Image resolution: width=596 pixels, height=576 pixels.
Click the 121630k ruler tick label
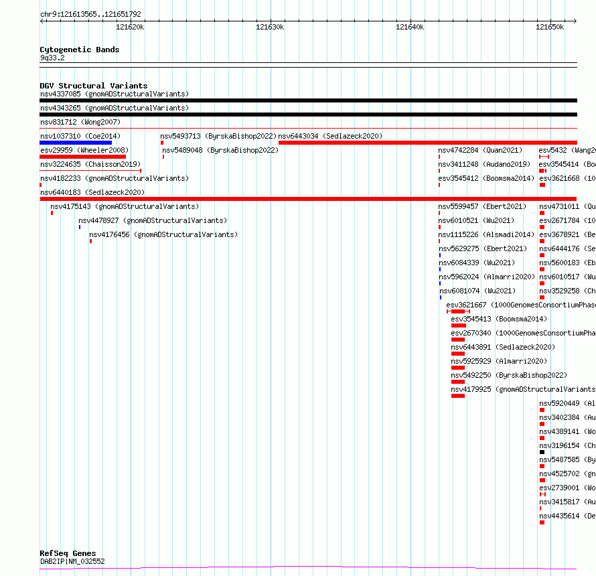[270, 27]
